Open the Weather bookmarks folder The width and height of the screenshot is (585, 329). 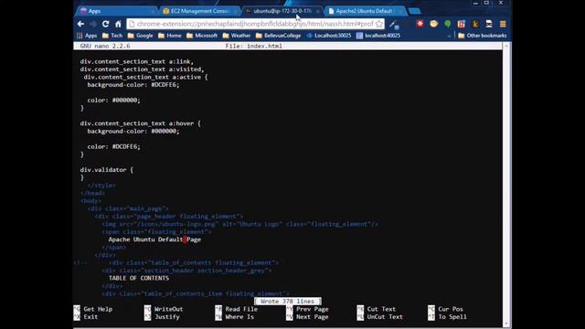[x=237, y=36]
